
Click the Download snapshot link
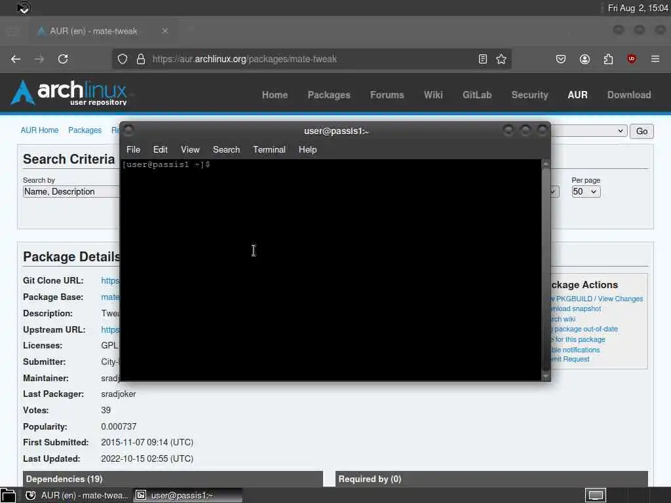(577, 309)
